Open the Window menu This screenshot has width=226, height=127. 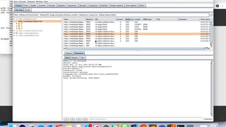39,1
